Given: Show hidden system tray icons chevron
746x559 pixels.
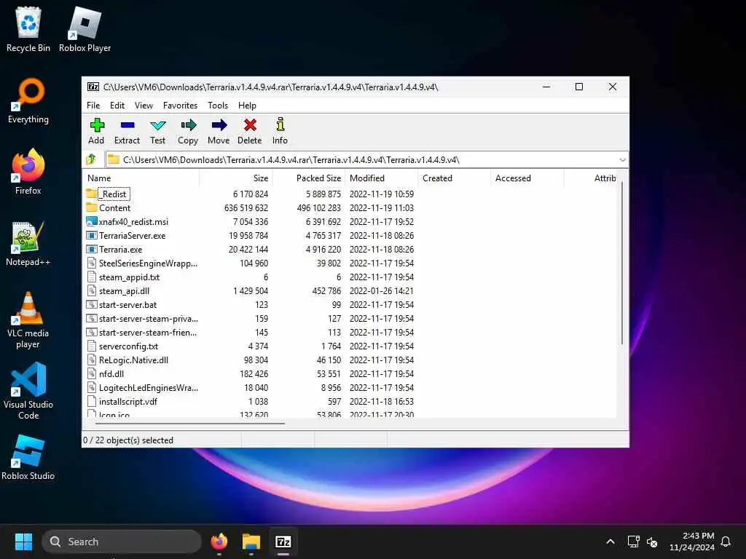Looking at the screenshot, I should click(x=610, y=542).
